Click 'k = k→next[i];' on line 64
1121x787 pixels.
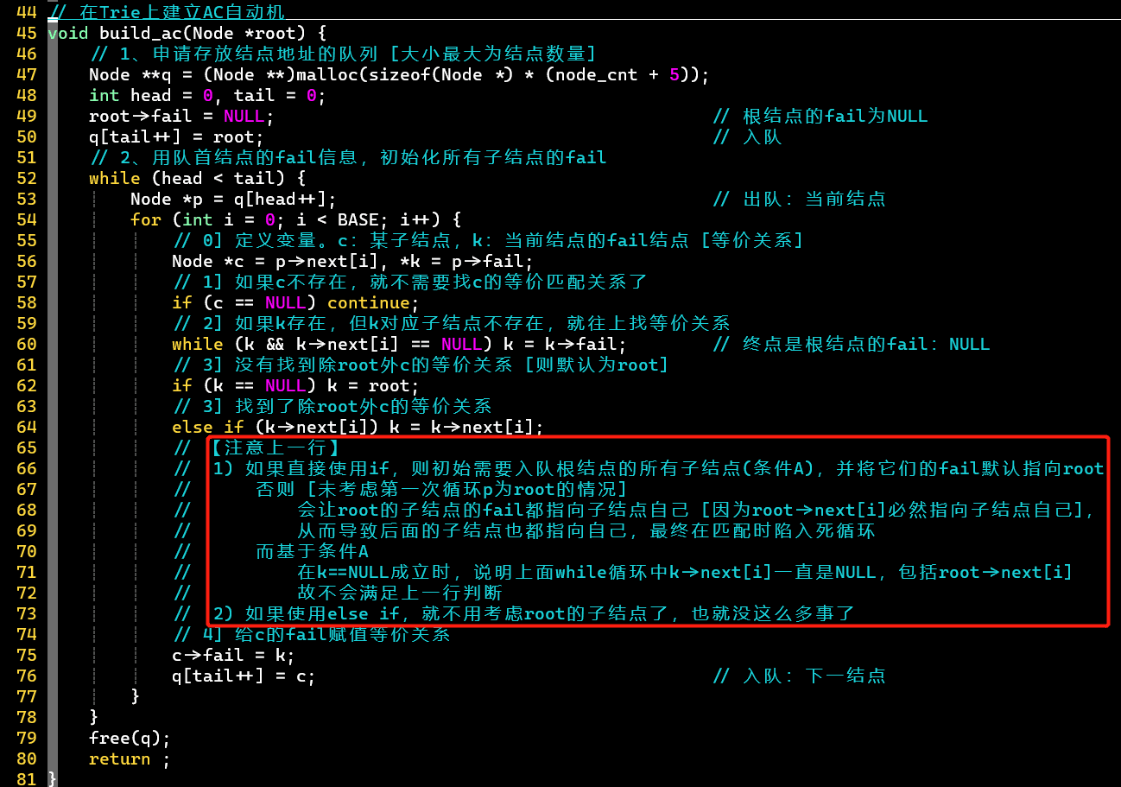(467, 427)
